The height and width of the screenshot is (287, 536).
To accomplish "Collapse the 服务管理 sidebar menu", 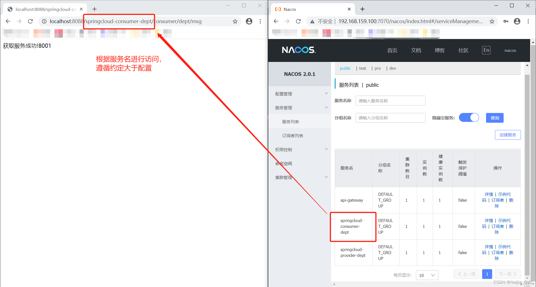I will tap(300, 108).
